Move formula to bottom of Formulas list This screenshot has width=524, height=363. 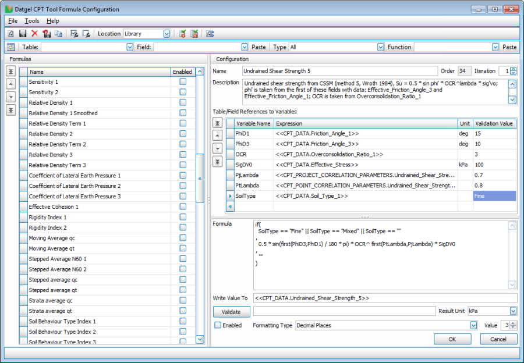click(x=10, y=111)
